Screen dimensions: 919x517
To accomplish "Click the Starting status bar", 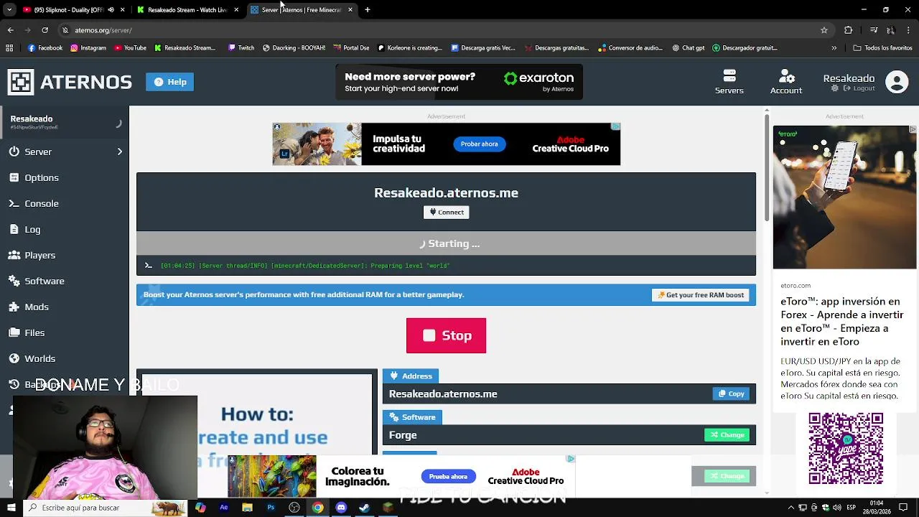I will click(x=446, y=243).
